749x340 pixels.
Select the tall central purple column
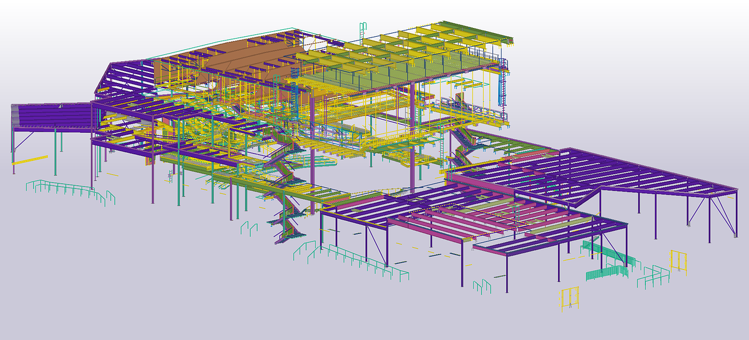pos(413,138)
